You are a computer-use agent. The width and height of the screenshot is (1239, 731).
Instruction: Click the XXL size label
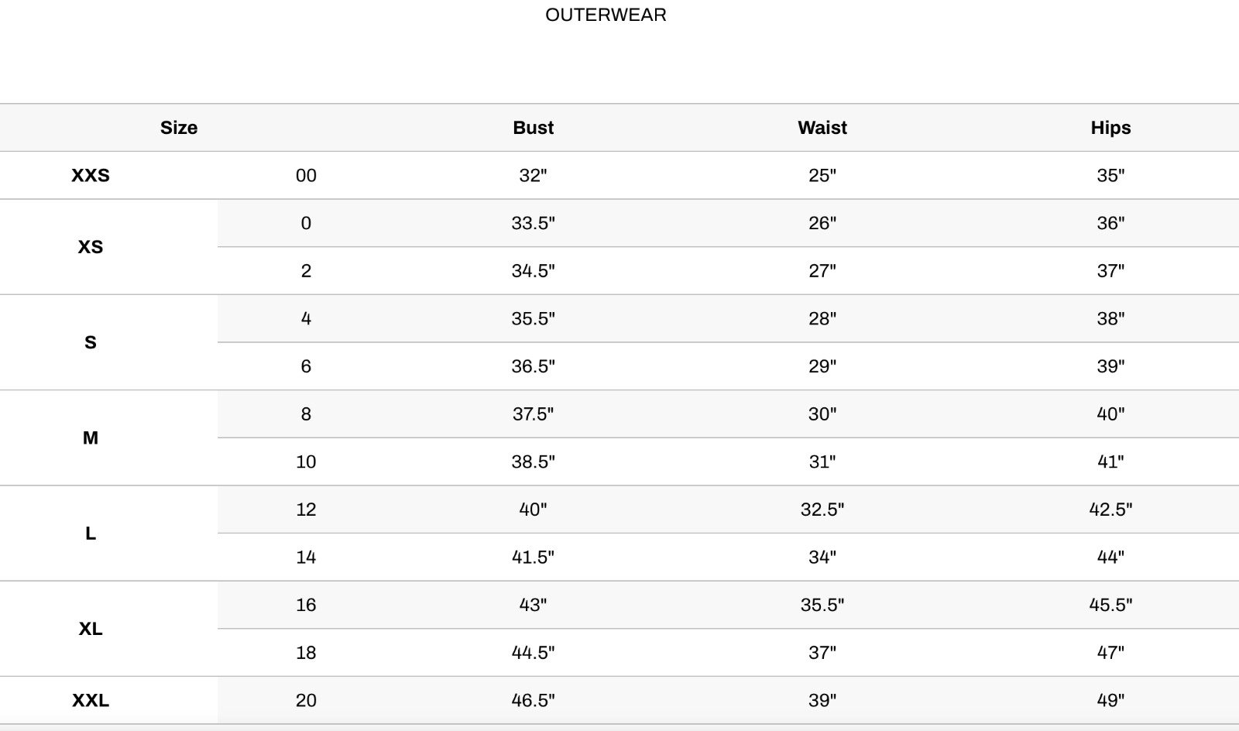pyautogui.click(x=91, y=701)
